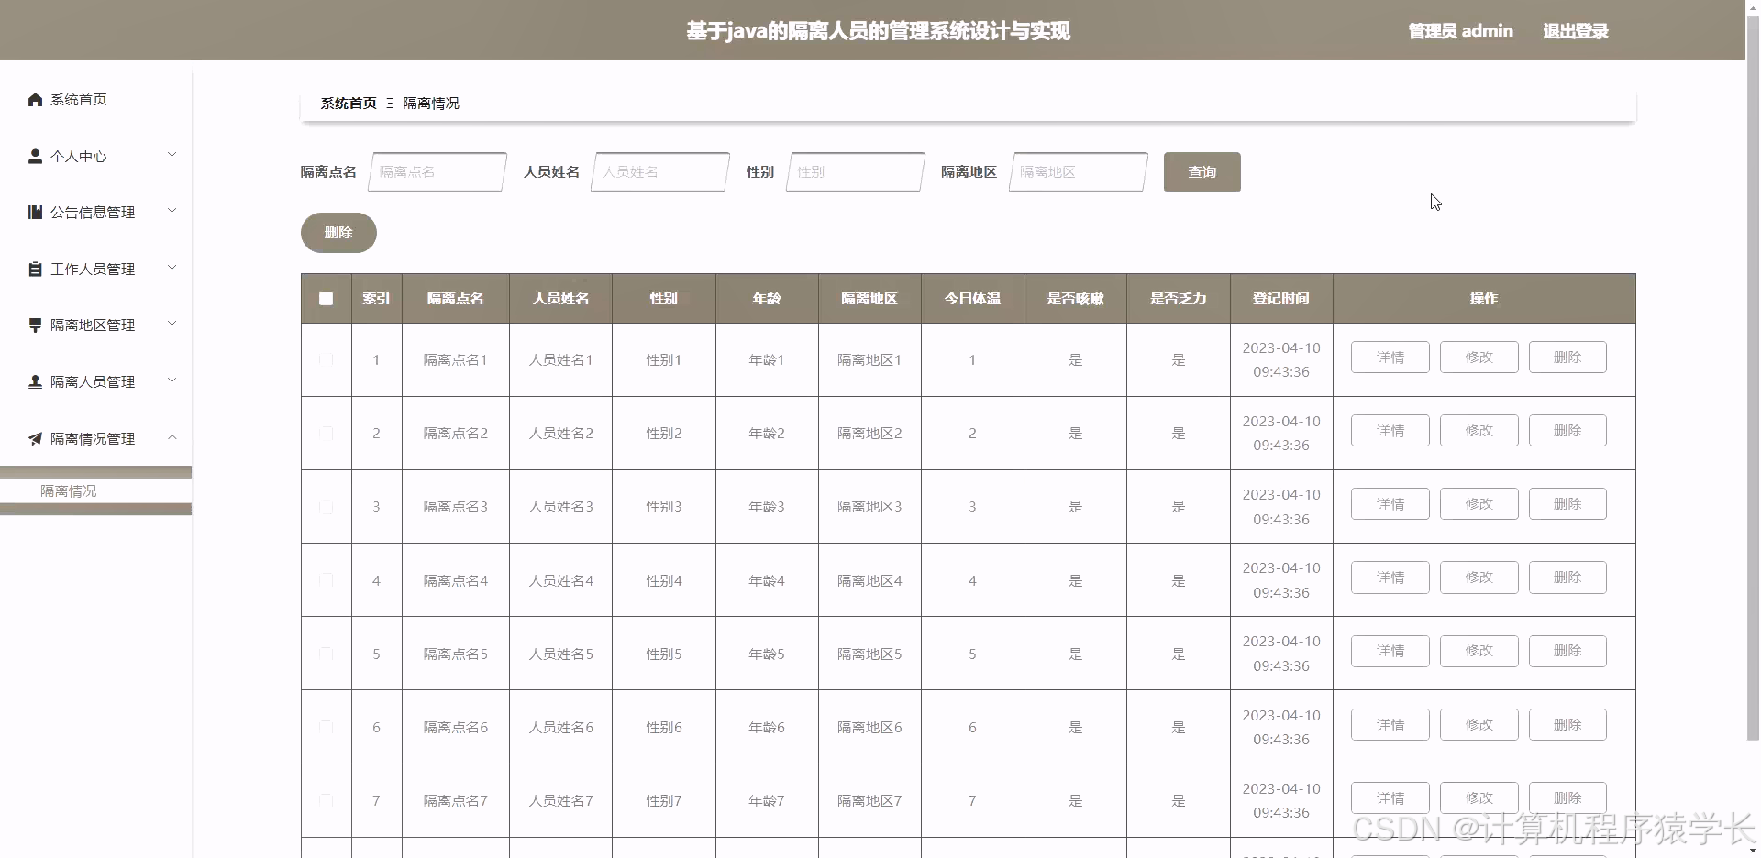
Task: Check the checkbox for 人员姓名5 row
Action: [326, 654]
